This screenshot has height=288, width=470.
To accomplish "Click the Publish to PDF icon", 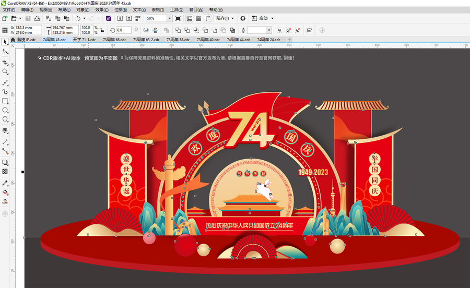I will pos(138,18).
